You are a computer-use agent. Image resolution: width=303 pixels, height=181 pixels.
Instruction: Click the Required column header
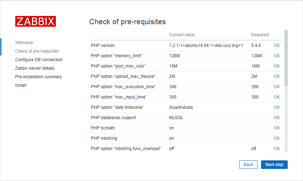[x=260, y=35]
